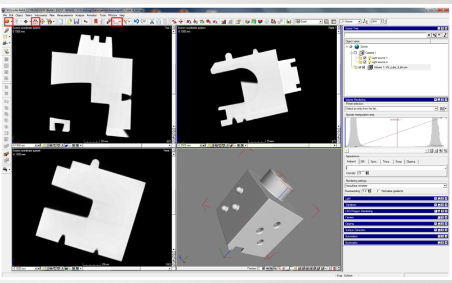This screenshot has width=452, height=283.
Task: Click the red isosurface line in opacity histogram
Action: point(398,132)
